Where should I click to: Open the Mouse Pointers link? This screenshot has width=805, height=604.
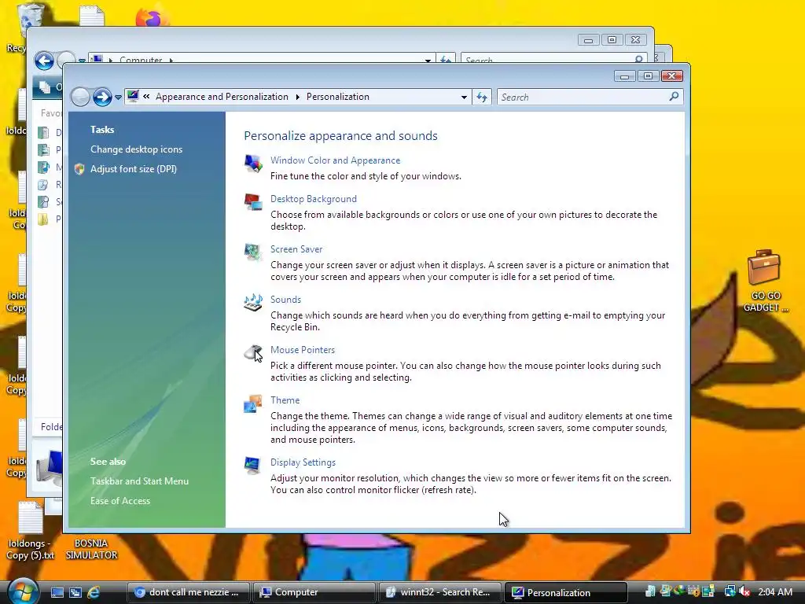(x=303, y=350)
